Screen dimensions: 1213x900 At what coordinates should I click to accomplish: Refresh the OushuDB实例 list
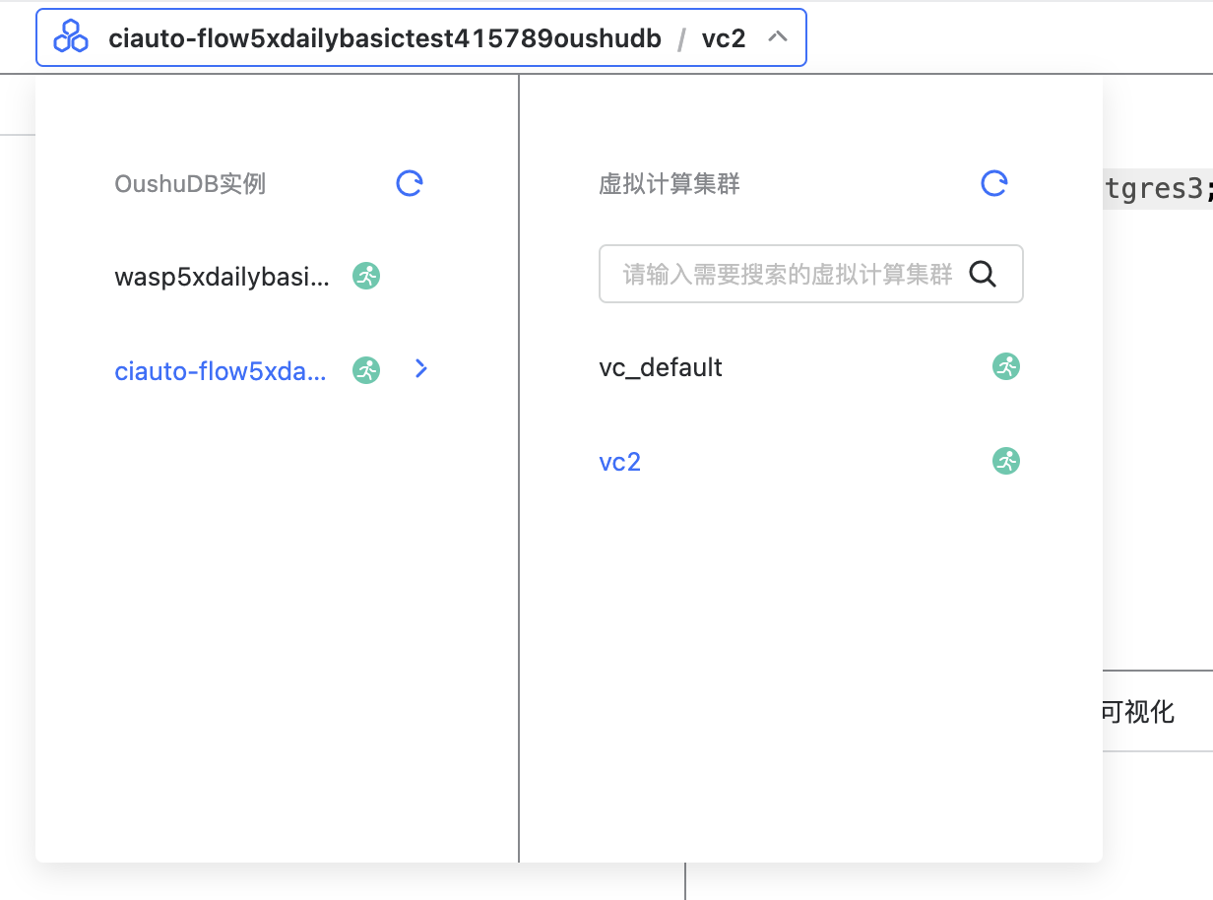(410, 183)
